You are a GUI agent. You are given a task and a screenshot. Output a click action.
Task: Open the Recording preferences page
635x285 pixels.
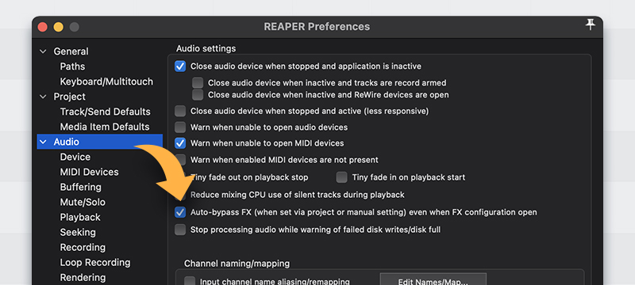coord(83,248)
